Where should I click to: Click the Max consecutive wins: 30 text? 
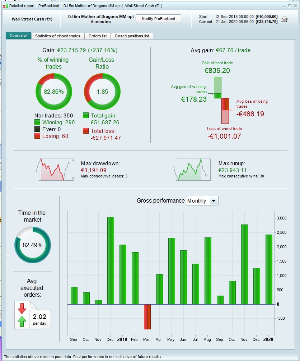click(242, 176)
